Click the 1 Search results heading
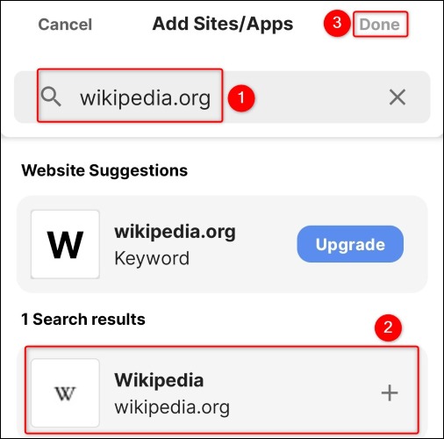 83,319
